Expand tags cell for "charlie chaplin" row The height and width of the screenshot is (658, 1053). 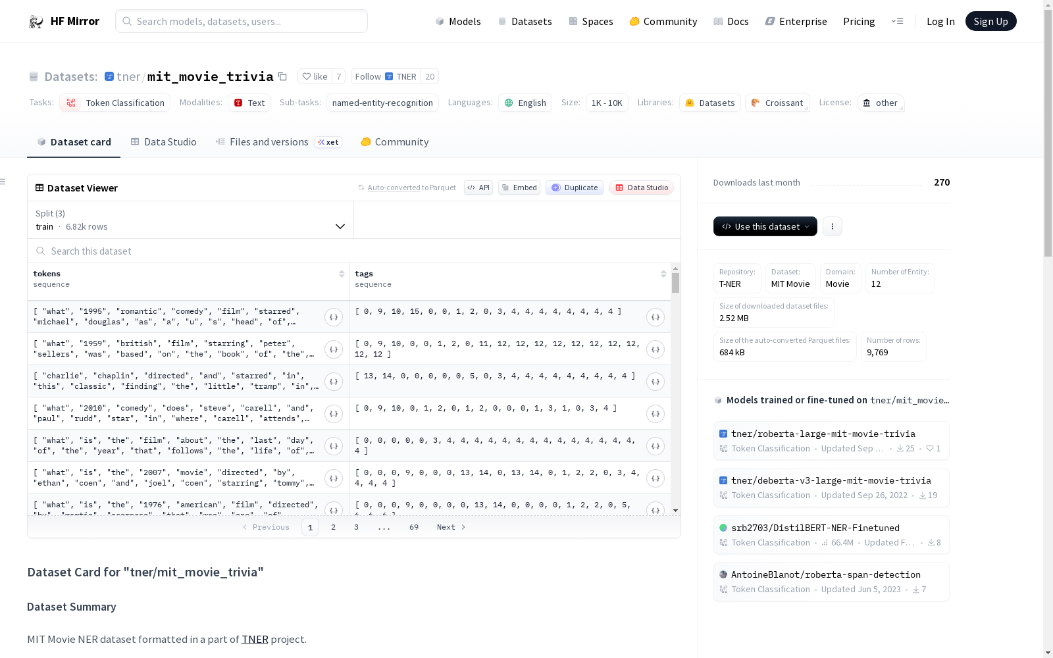[655, 382]
